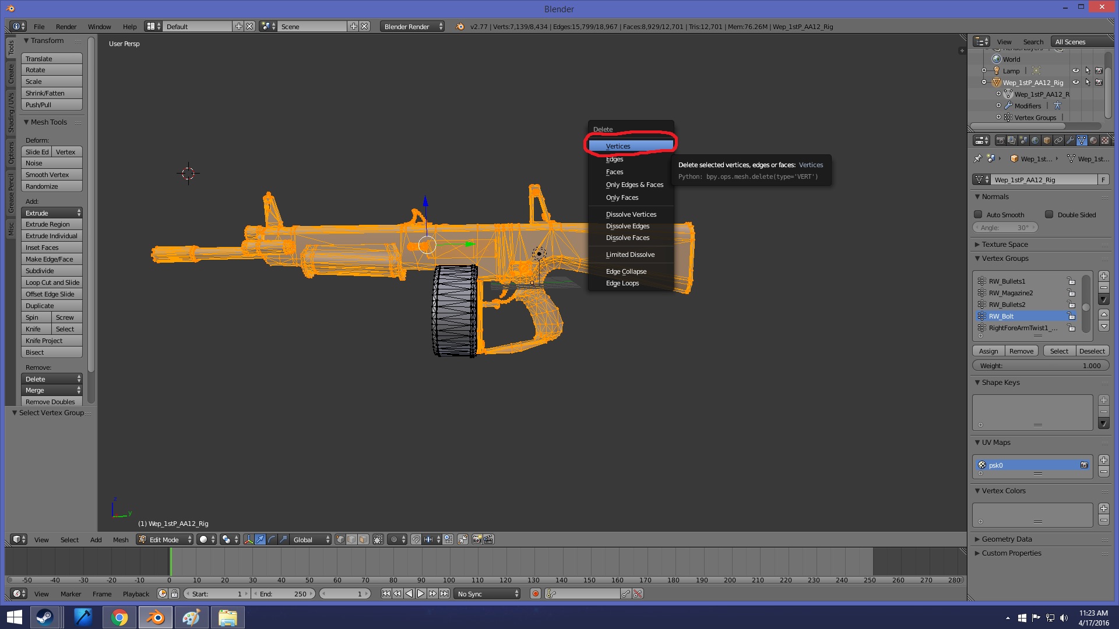
Task: Switch to the Material properties tab
Action: click(x=1093, y=140)
